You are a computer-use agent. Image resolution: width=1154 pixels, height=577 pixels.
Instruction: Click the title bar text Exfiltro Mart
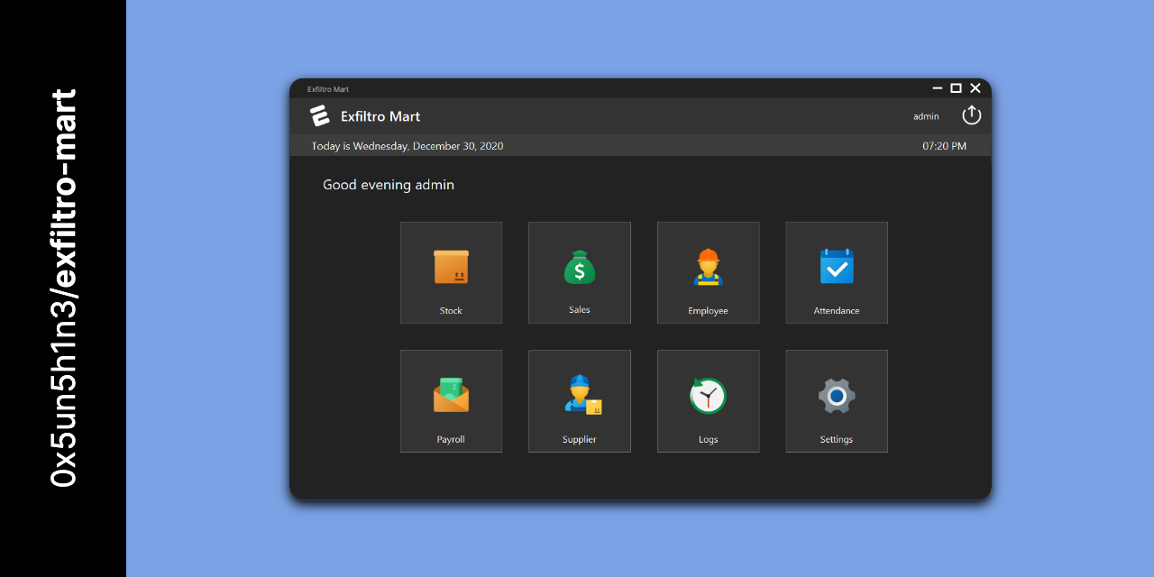328,89
